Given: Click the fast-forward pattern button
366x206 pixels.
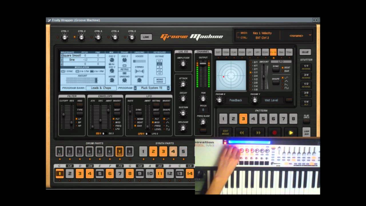Looking at the screenshot, I should point(258,133).
